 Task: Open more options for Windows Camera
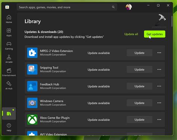click(159, 103)
